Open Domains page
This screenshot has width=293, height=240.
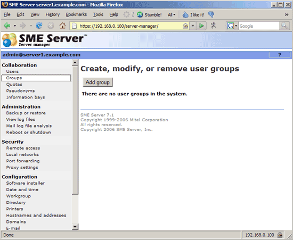pos(16,222)
